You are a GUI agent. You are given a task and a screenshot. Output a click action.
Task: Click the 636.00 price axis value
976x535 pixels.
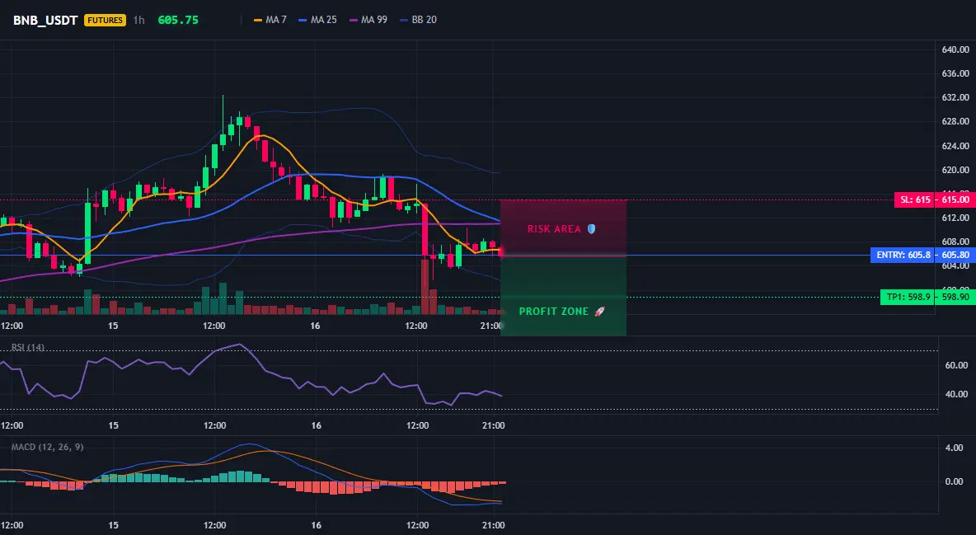955,73
